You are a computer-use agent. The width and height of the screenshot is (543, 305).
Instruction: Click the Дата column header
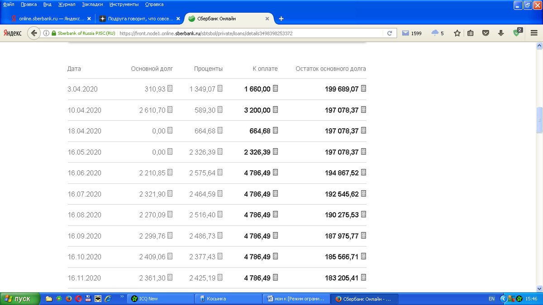point(74,69)
